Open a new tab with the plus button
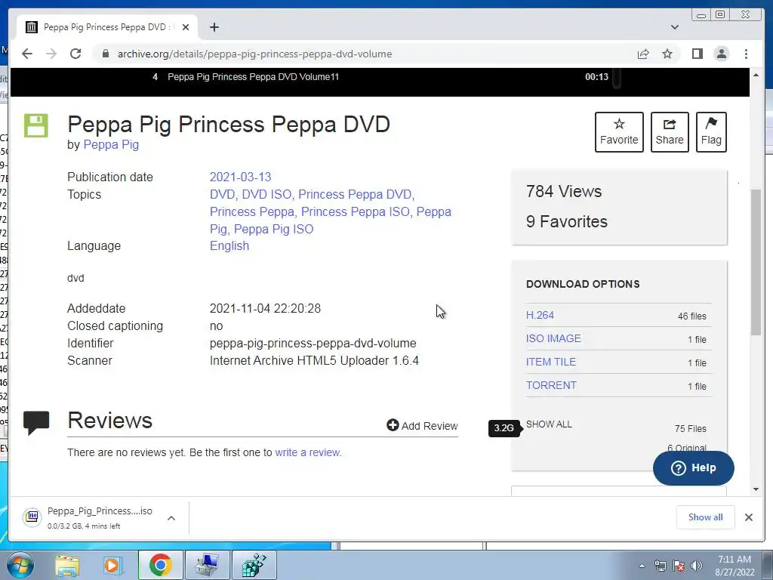Viewport: 773px width, 580px height. (214, 27)
